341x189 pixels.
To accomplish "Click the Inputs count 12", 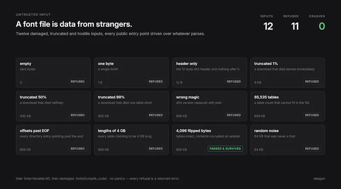I will coord(268,26).
